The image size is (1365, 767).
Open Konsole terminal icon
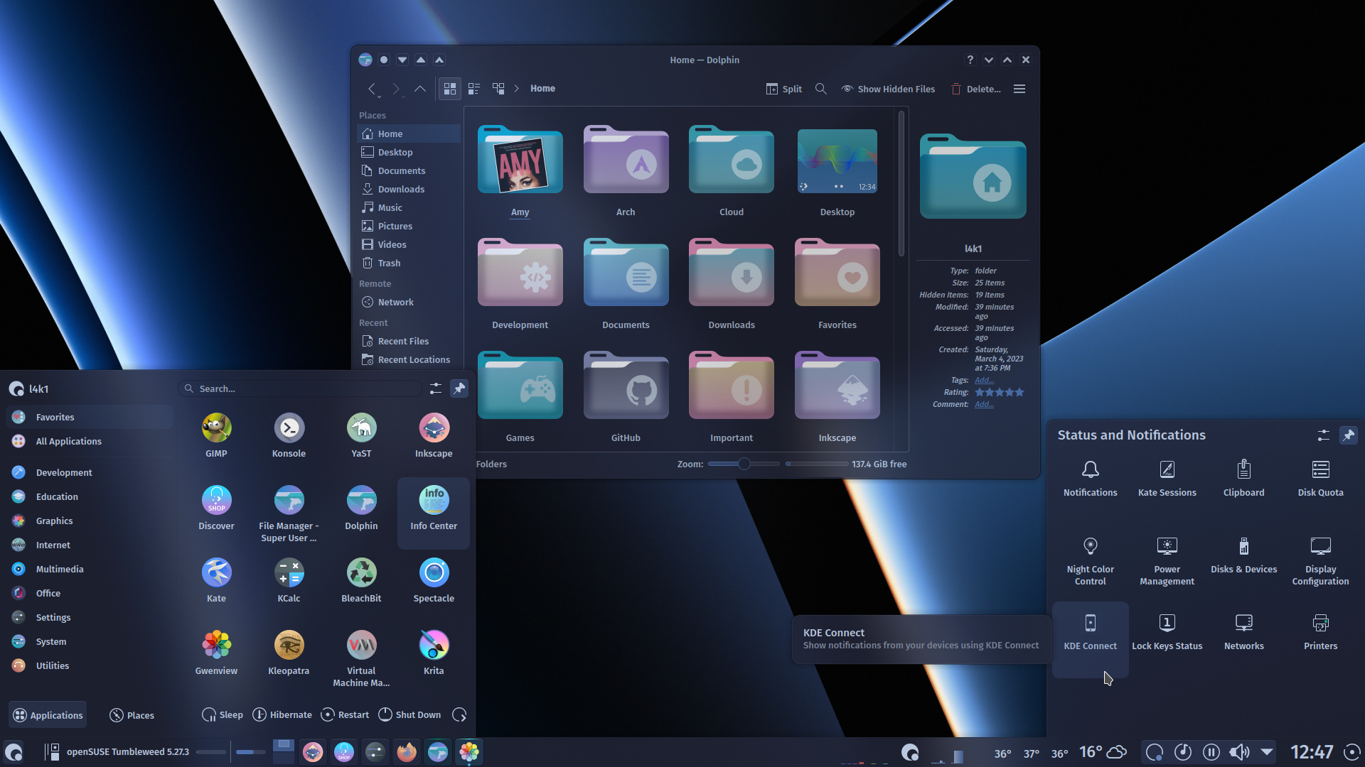click(289, 435)
